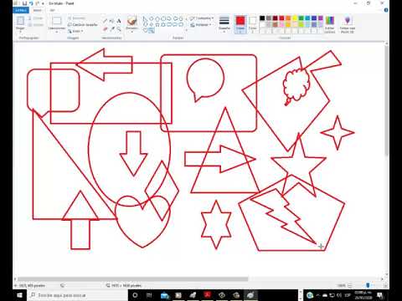Click Cambiar tamaño button

pyautogui.click(x=83, y=25)
